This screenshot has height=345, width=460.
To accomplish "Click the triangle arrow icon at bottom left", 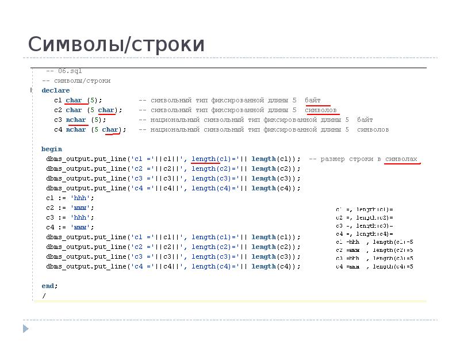I will point(25,329).
